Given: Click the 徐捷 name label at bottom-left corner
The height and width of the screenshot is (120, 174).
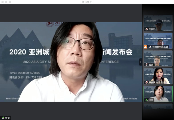Looking at the screenshot, I should [x=7, y=118].
